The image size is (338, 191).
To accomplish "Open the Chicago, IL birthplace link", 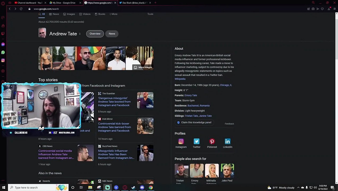I will point(226,85).
